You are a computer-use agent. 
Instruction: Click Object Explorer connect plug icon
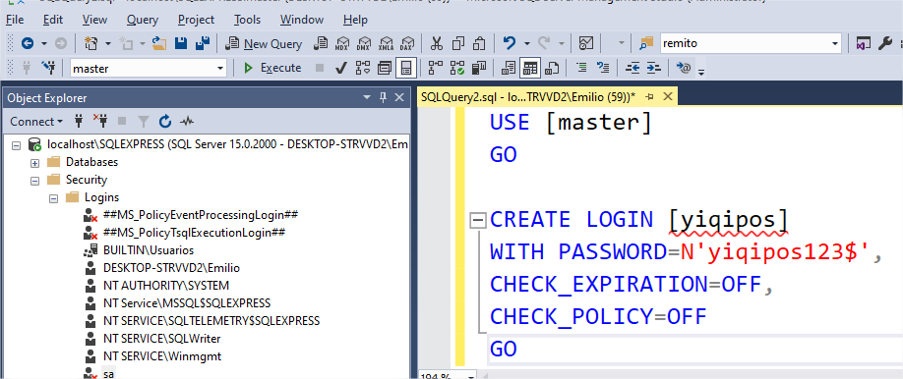click(79, 122)
